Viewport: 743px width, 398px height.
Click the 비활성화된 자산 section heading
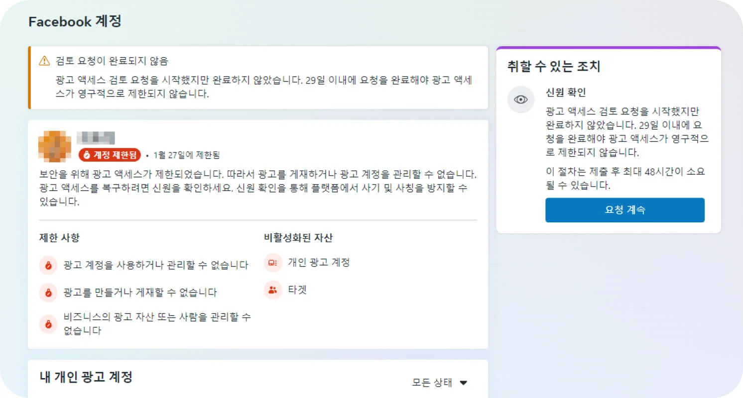(298, 238)
